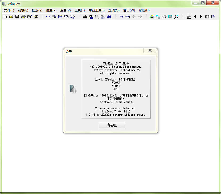Click the open folder with arrows icon
The height and width of the screenshot is (194, 221).
click(x=36, y=17)
